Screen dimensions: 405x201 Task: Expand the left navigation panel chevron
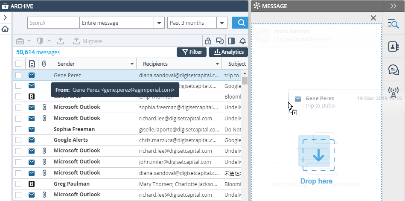(x=5, y=17)
